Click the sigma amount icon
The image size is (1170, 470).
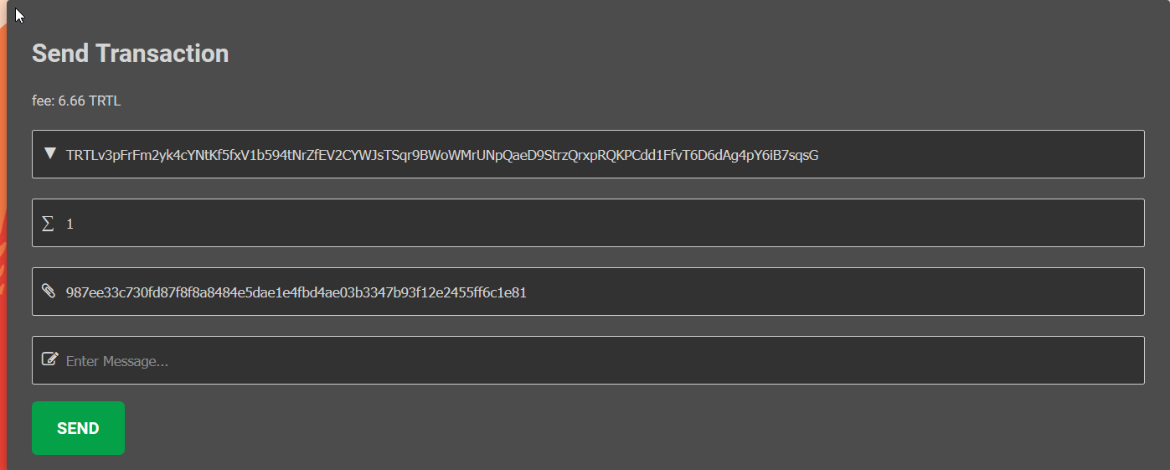(48, 223)
